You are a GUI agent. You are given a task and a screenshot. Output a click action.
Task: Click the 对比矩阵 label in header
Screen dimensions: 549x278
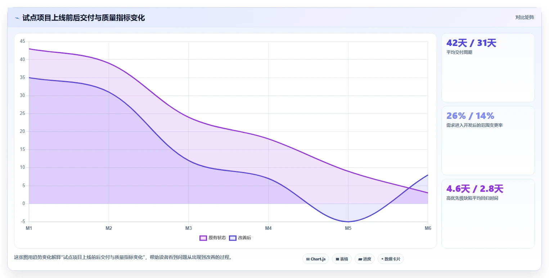point(525,17)
